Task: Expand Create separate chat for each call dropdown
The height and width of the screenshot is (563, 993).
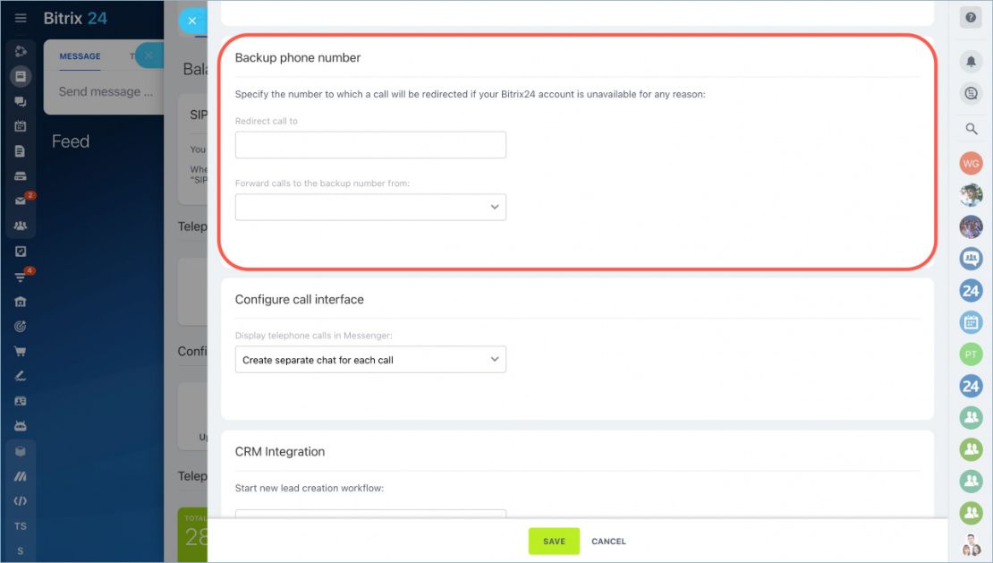Action: point(370,360)
